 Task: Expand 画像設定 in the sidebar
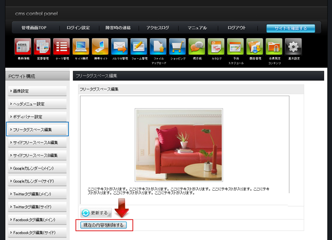(37, 91)
